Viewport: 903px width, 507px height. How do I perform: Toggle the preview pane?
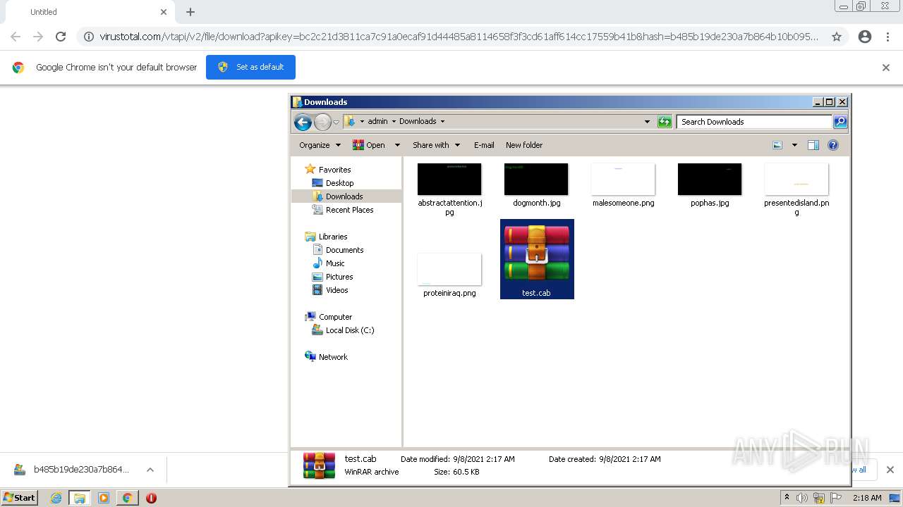point(813,145)
